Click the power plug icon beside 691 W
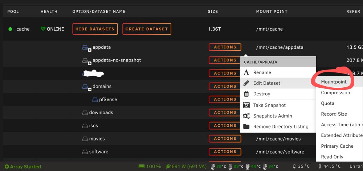The height and width of the screenshot is (171, 363). coord(168,166)
